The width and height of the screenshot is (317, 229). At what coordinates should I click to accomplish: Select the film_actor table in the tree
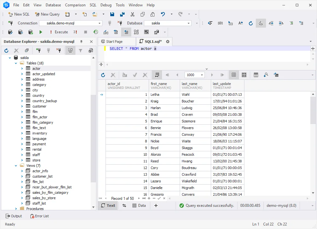tap(40, 117)
